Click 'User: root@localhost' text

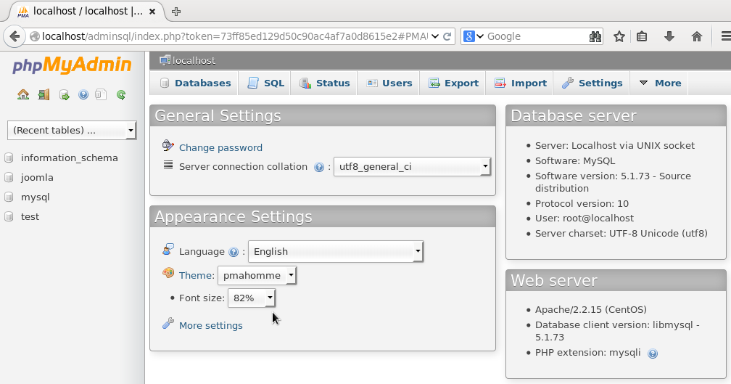click(x=585, y=218)
